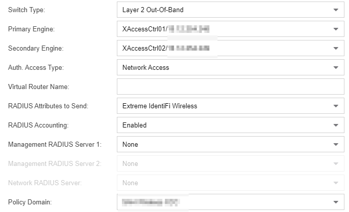Open RADIUS Attributes to Send dropdown arrow
Viewport: 349px width, 212px height.
point(335,106)
